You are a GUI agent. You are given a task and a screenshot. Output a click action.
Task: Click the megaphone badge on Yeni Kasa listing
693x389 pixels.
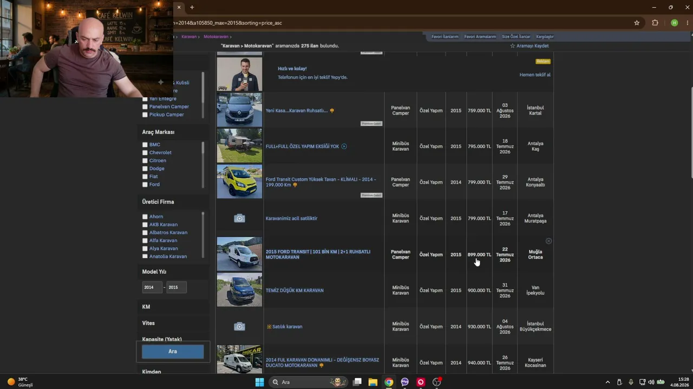click(332, 111)
